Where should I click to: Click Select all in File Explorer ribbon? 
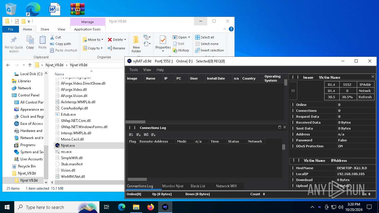pyautogui.click(x=204, y=37)
